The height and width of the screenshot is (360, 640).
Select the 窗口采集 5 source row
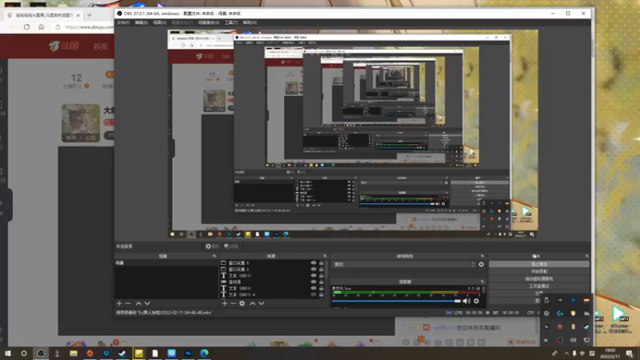click(273, 263)
